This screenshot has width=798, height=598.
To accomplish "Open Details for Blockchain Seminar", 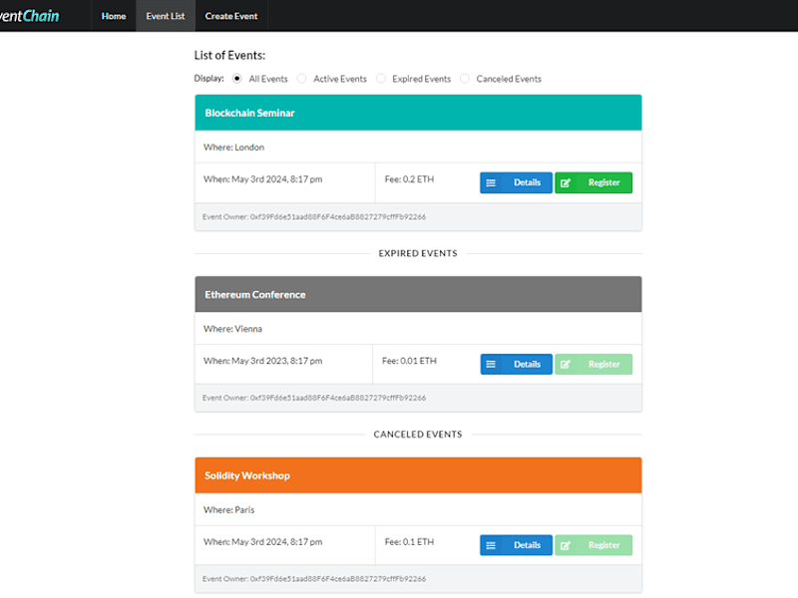I will (x=516, y=182).
